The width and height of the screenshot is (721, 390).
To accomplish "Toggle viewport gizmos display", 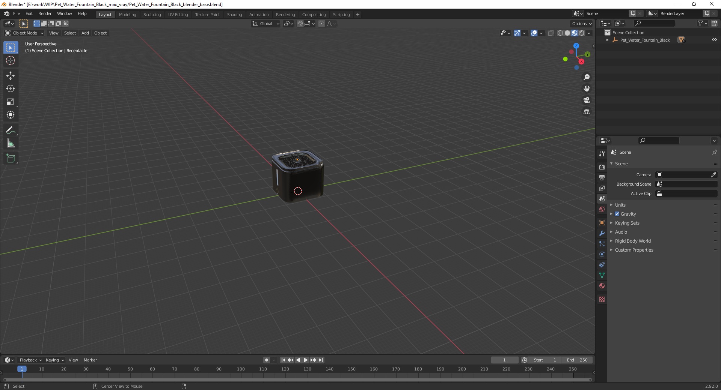I will click(517, 33).
